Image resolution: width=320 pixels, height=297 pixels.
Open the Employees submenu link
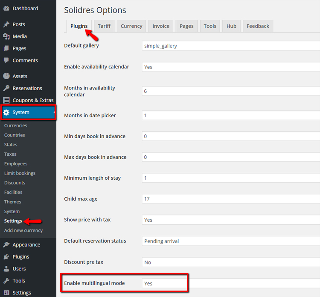tap(16, 164)
